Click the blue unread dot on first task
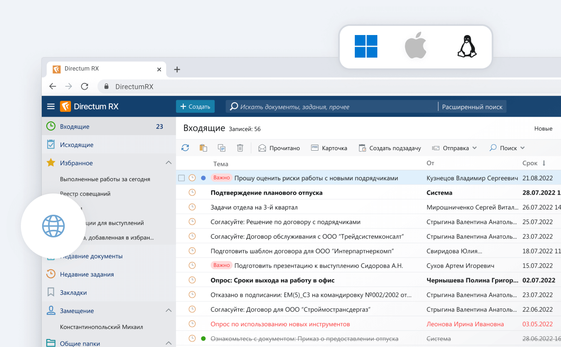The width and height of the screenshot is (561, 347). point(203,178)
